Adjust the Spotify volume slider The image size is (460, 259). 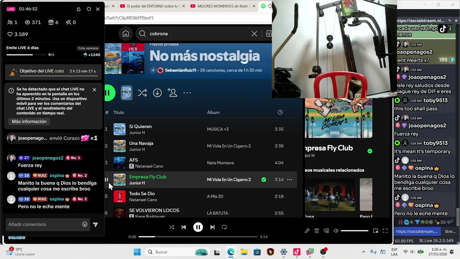[355, 231]
